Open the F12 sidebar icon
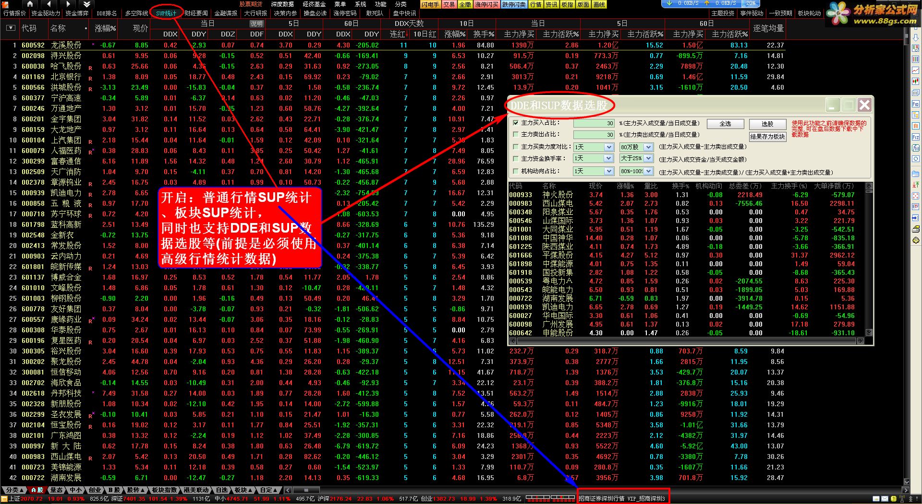 [916, 137]
